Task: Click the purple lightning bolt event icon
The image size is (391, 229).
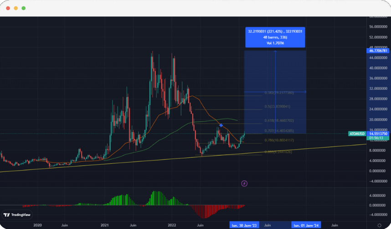Action: pos(244,183)
